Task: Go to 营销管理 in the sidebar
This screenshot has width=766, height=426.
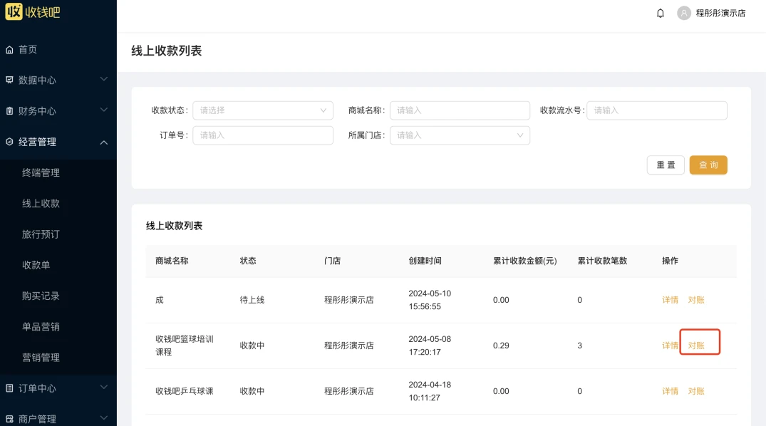Action: tap(41, 358)
